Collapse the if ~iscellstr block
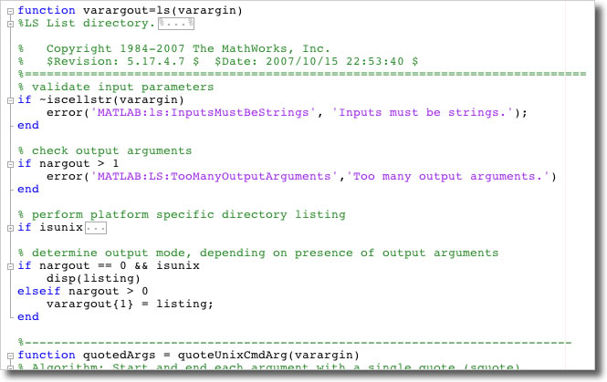Screen dimensions: 607x382 click(x=10, y=99)
